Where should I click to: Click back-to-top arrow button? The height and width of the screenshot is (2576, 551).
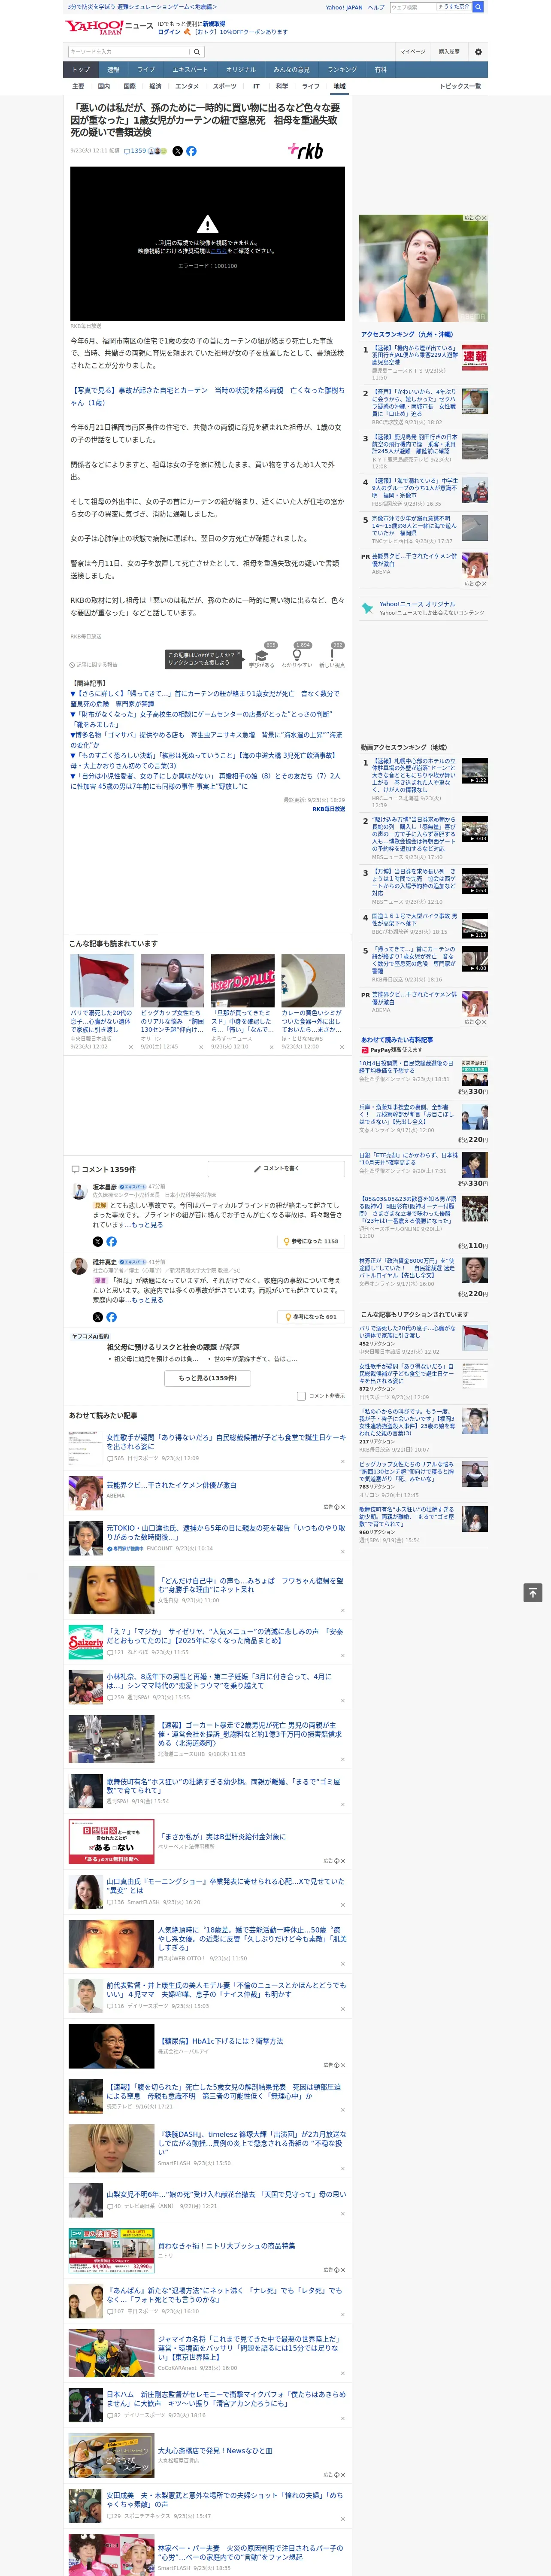pos(533,1592)
